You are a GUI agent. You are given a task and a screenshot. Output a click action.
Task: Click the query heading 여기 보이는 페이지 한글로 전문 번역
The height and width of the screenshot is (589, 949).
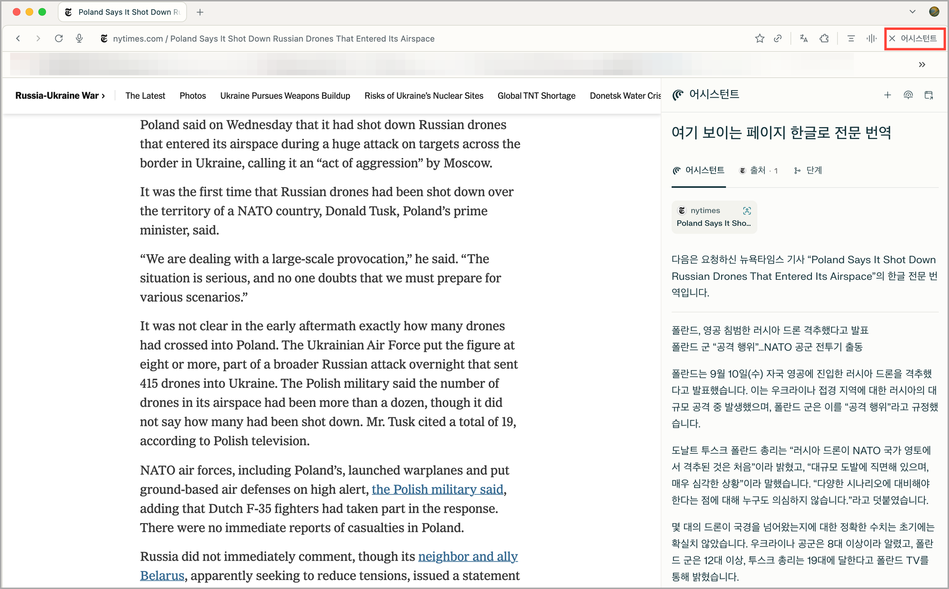click(781, 132)
